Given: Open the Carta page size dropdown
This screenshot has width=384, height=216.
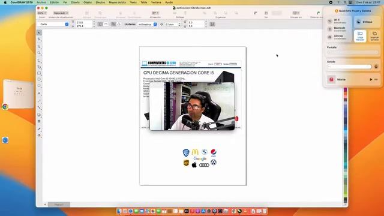Looking at the screenshot, I should [67, 24].
